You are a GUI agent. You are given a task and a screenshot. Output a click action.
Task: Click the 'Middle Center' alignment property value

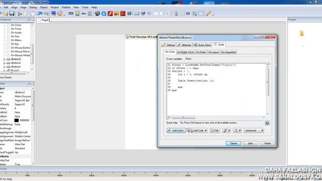click(x=23, y=136)
